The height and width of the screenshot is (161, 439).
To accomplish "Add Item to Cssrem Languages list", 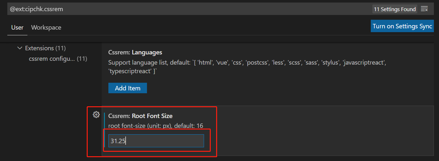I will pyautogui.click(x=128, y=88).
